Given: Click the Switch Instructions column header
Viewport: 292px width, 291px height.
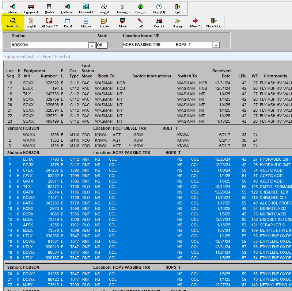Looking at the screenshot, I should click(x=152, y=76).
